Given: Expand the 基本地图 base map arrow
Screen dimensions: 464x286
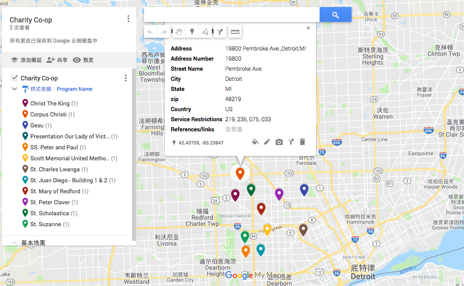Looking at the screenshot, I should tap(14, 243).
